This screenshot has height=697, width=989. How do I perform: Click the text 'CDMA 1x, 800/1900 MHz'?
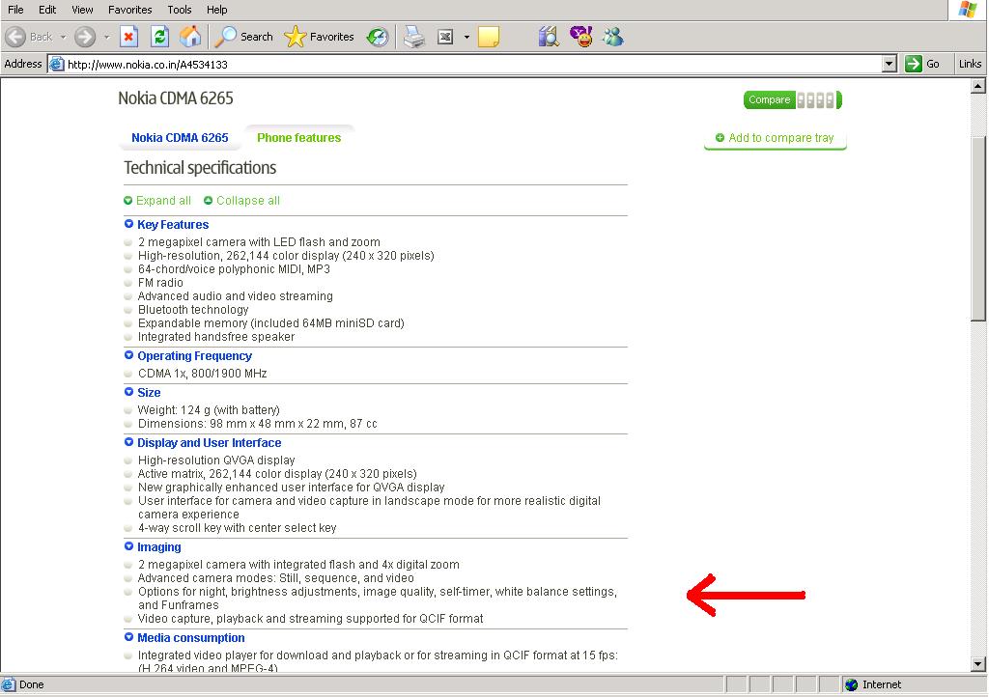point(203,373)
